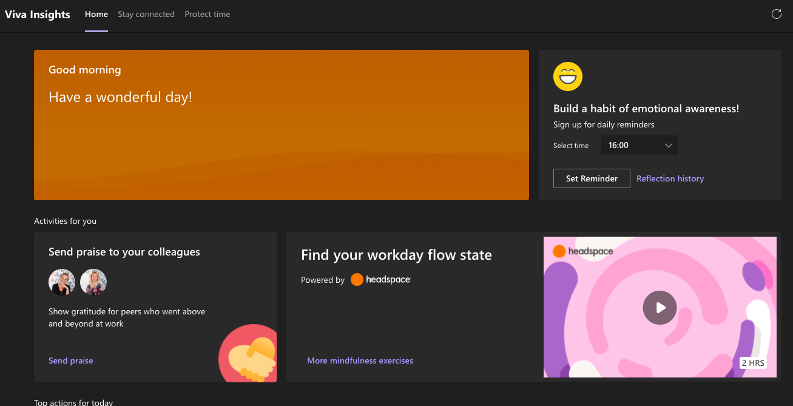
Task: Click the Headspace logo on the video thumbnail
Action: click(583, 251)
